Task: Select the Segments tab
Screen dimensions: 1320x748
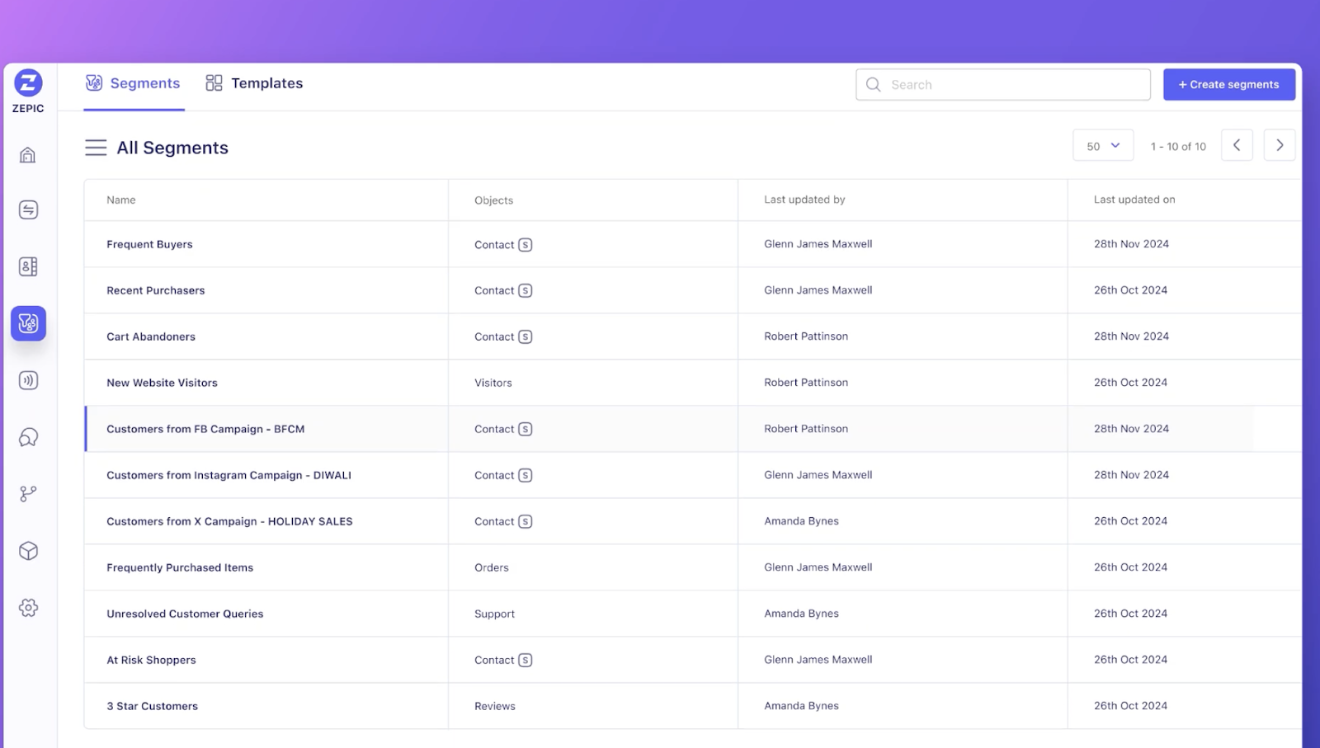Action: 133,83
